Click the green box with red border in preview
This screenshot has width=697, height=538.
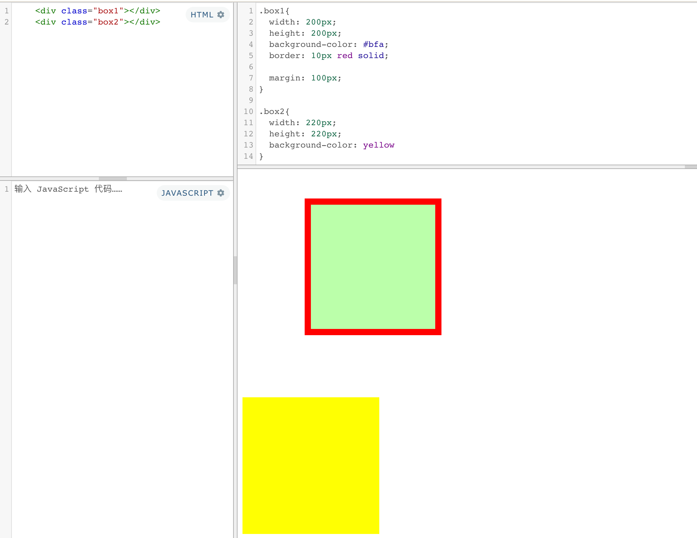(x=373, y=267)
